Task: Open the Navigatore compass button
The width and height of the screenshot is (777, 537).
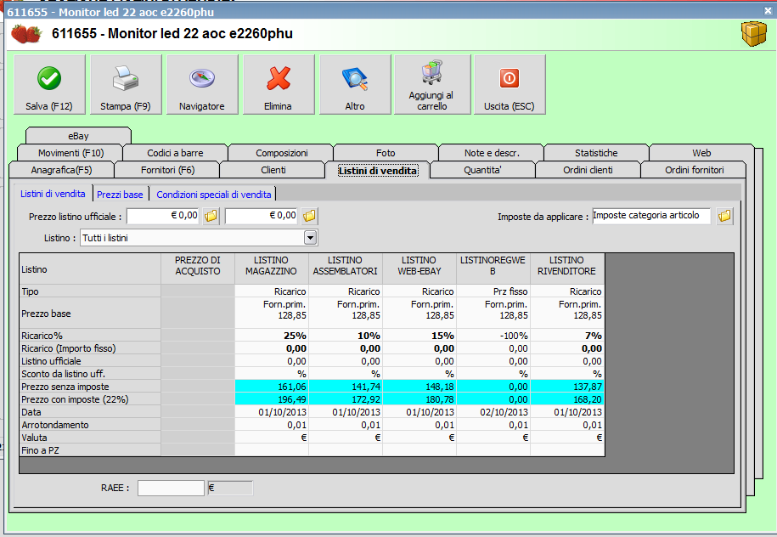Action: point(202,85)
